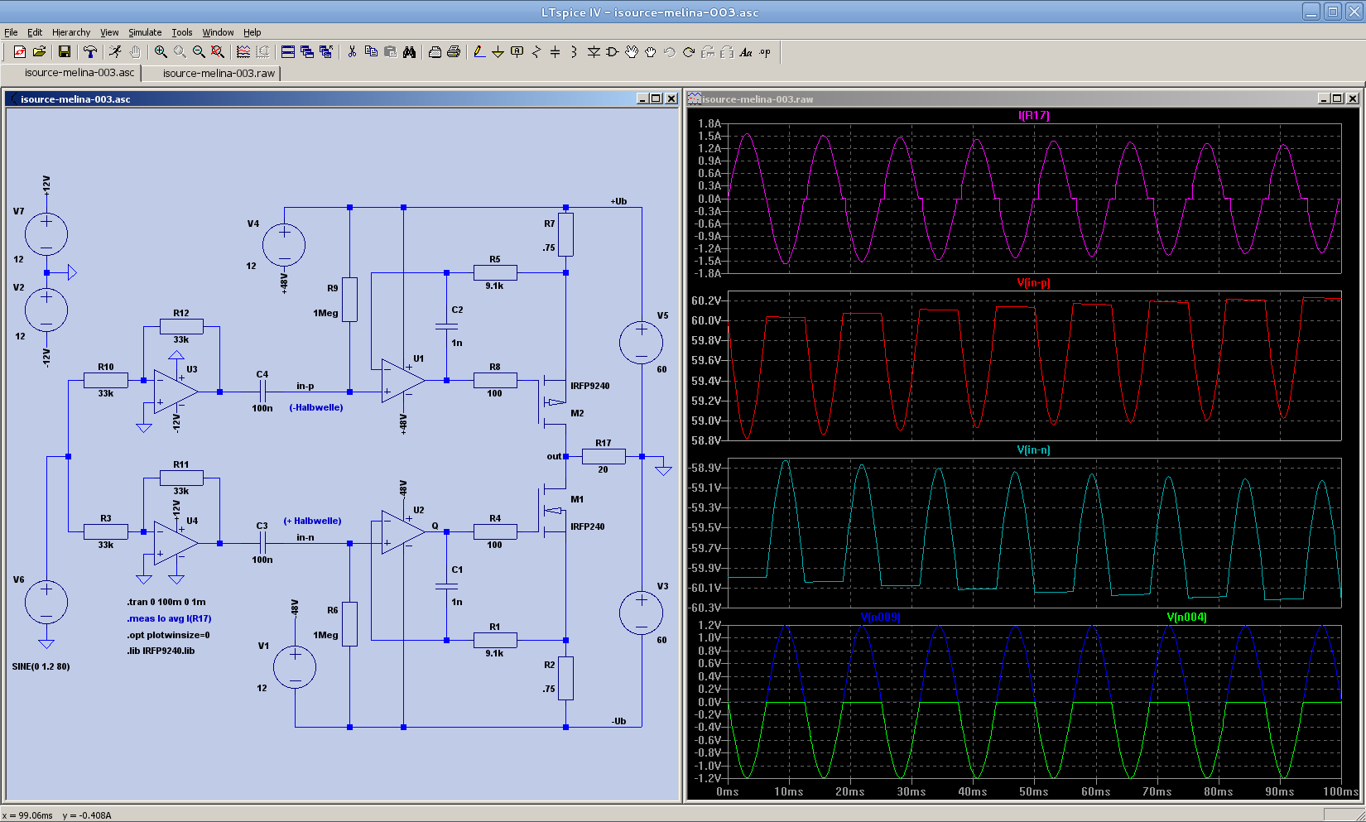Print using the printer icon
Viewport: 1366px width, 822px height.
pos(454,52)
